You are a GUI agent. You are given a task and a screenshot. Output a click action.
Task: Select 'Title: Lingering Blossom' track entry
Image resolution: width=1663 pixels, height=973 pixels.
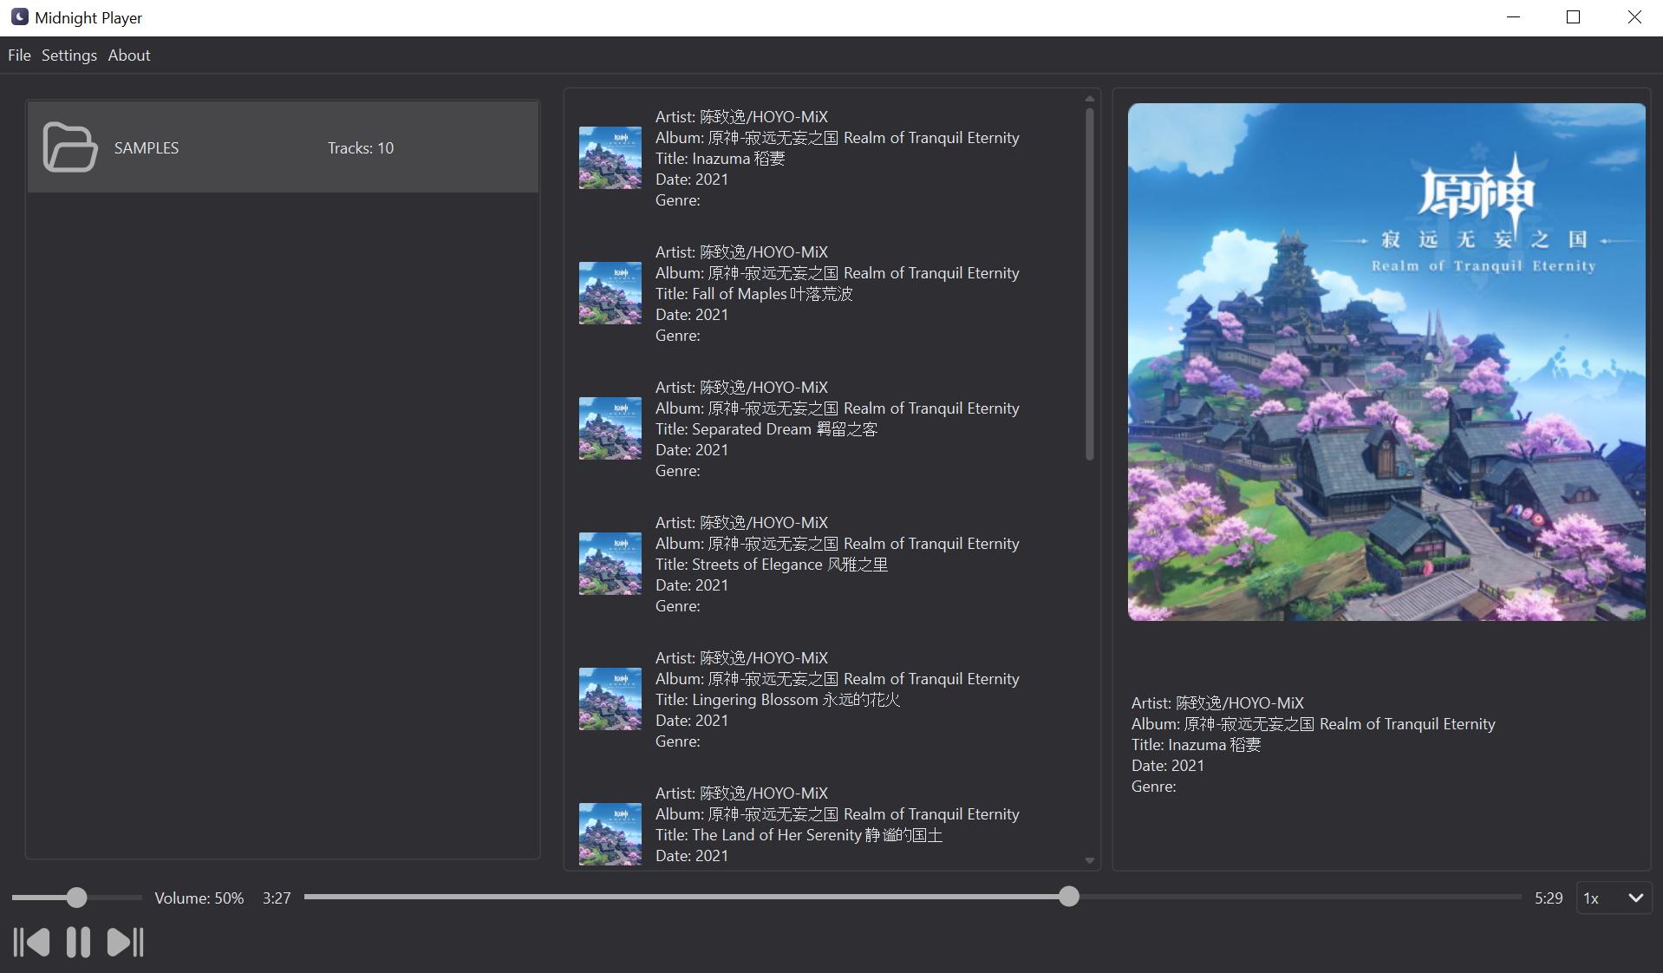[x=778, y=700]
